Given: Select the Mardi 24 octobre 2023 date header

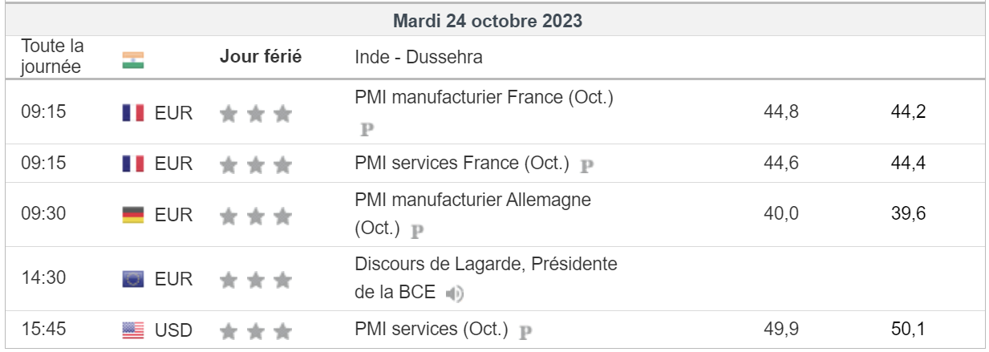Looking at the screenshot, I should pos(488,22).
